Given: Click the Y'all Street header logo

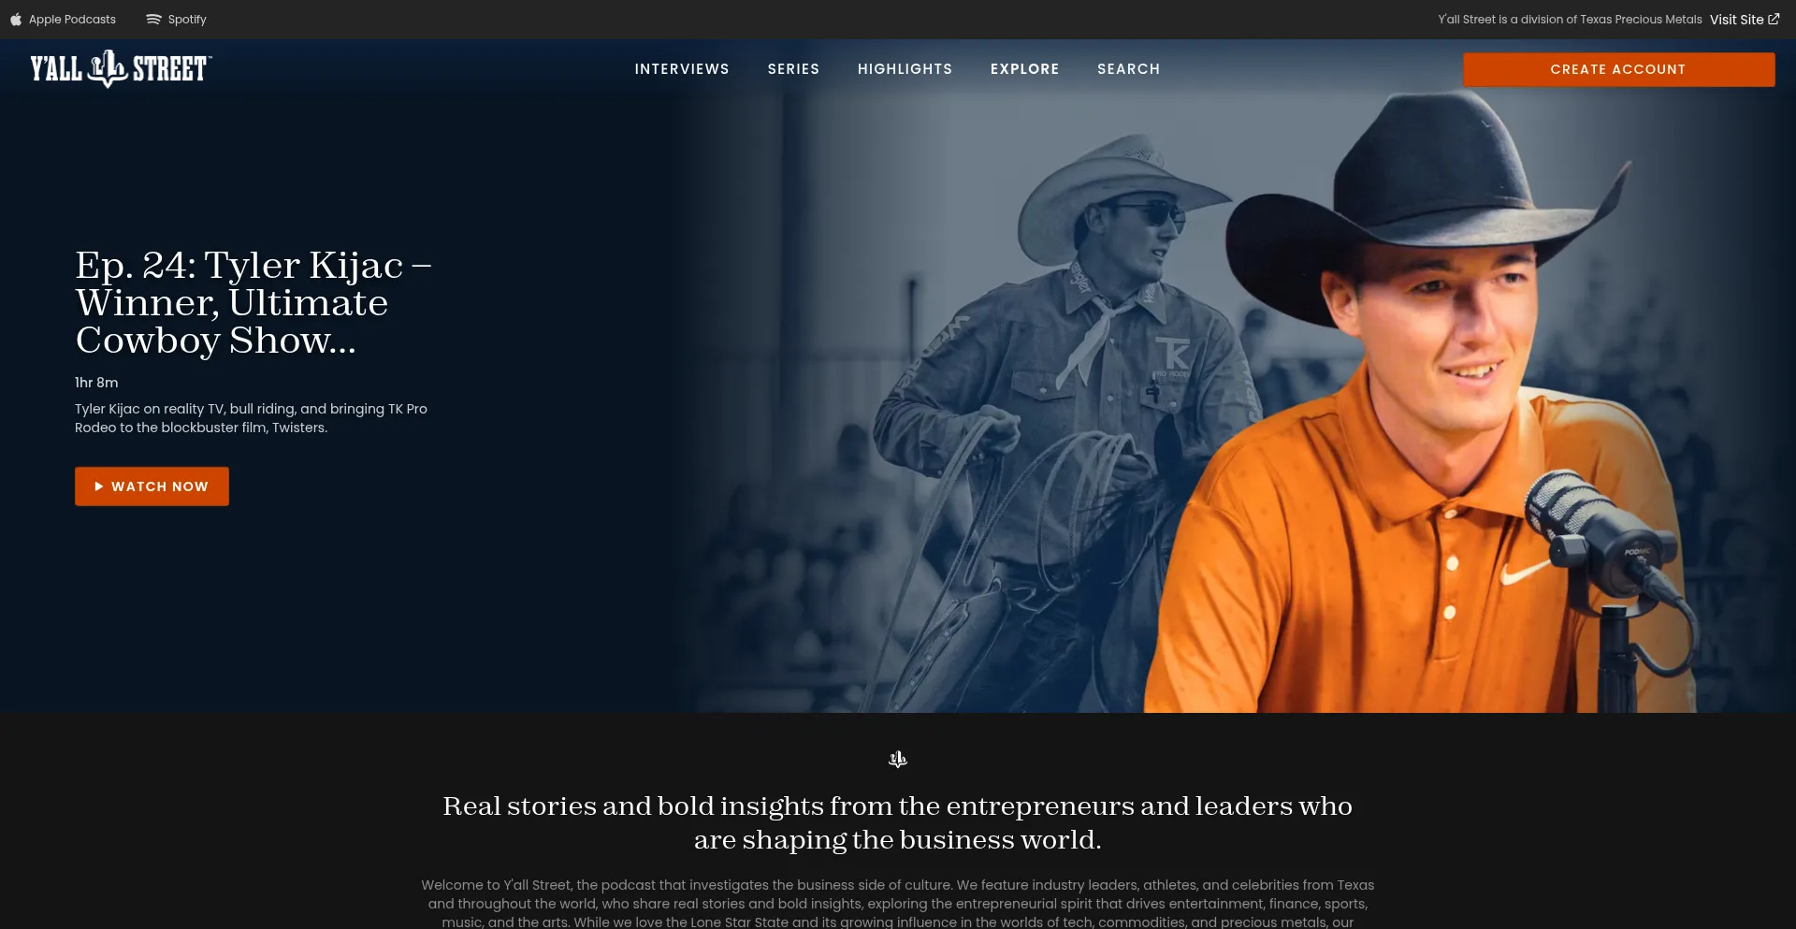Looking at the screenshot, I should (121, 69).
